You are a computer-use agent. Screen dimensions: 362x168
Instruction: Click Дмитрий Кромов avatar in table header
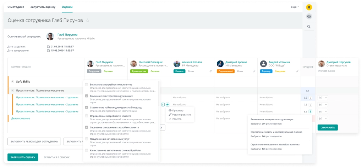point(220,64)
